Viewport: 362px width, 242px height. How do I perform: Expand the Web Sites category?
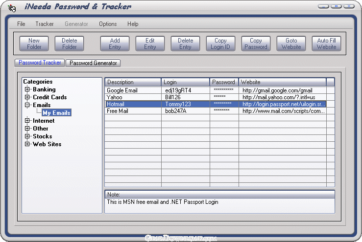pos(27,144)
